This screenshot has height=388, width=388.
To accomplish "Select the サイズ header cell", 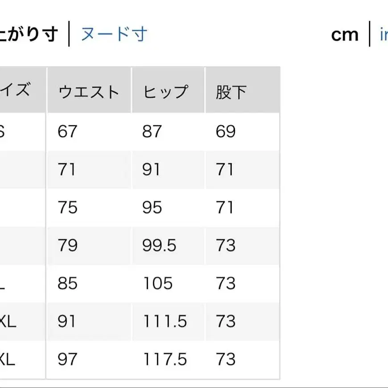I will pyautogui.click(x=18, y=91).
